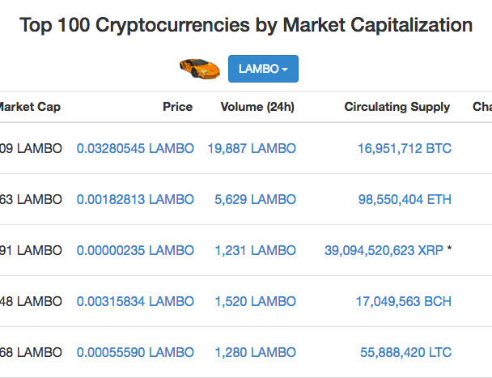Open the 1,231 LAMBO volume link
The image size is (492, 378).
tap(255, 251)
